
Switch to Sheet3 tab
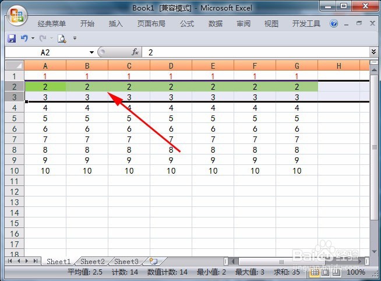[126, 262]
